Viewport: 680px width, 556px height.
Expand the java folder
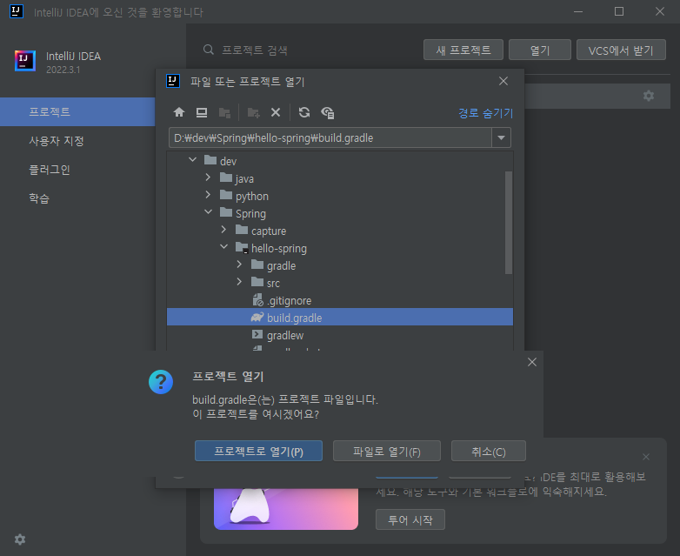tap(208, 178)
